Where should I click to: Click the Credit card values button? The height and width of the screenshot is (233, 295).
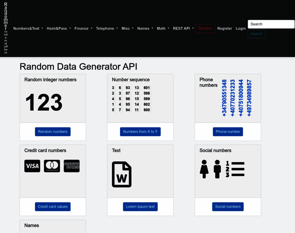[53, 207]
